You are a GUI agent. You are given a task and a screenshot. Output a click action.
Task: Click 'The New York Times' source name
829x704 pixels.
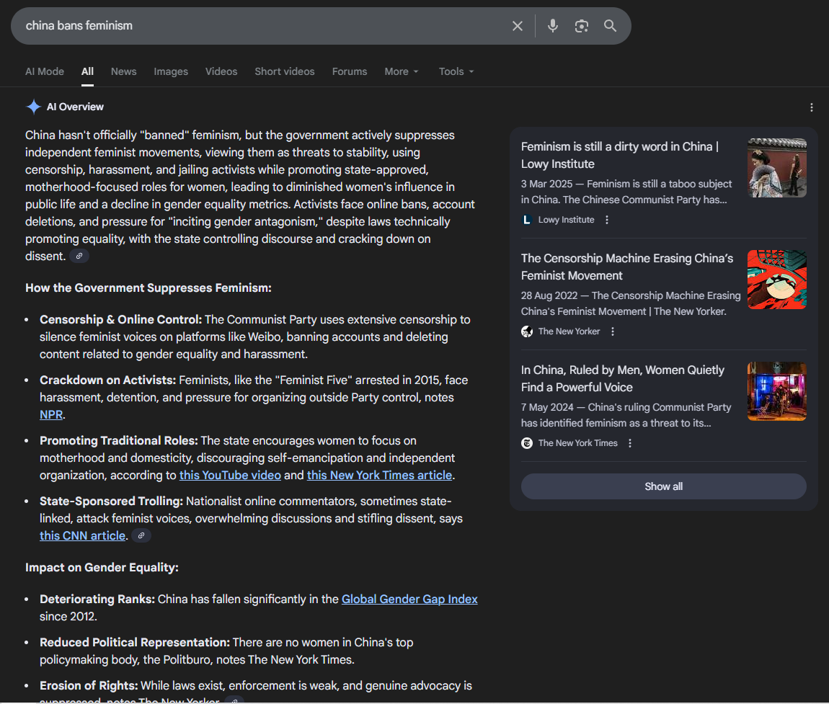pos(578,443)
